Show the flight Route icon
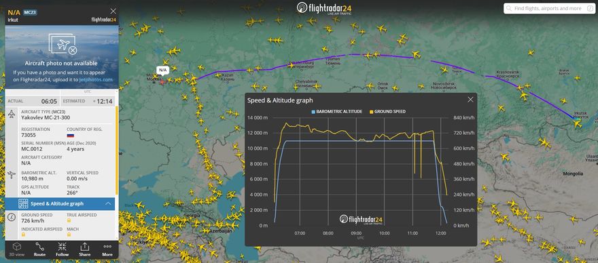598x263 pixels. [39, 249]
